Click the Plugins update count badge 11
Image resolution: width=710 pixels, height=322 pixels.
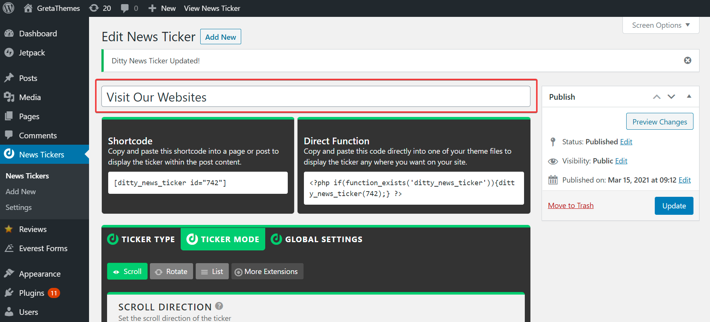point(54,293)
